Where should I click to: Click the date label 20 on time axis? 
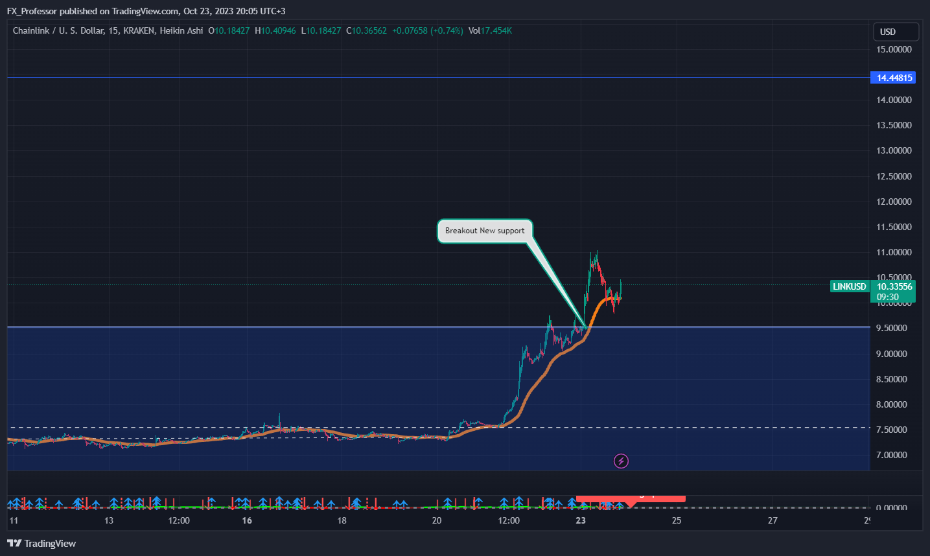click(437, 520)
